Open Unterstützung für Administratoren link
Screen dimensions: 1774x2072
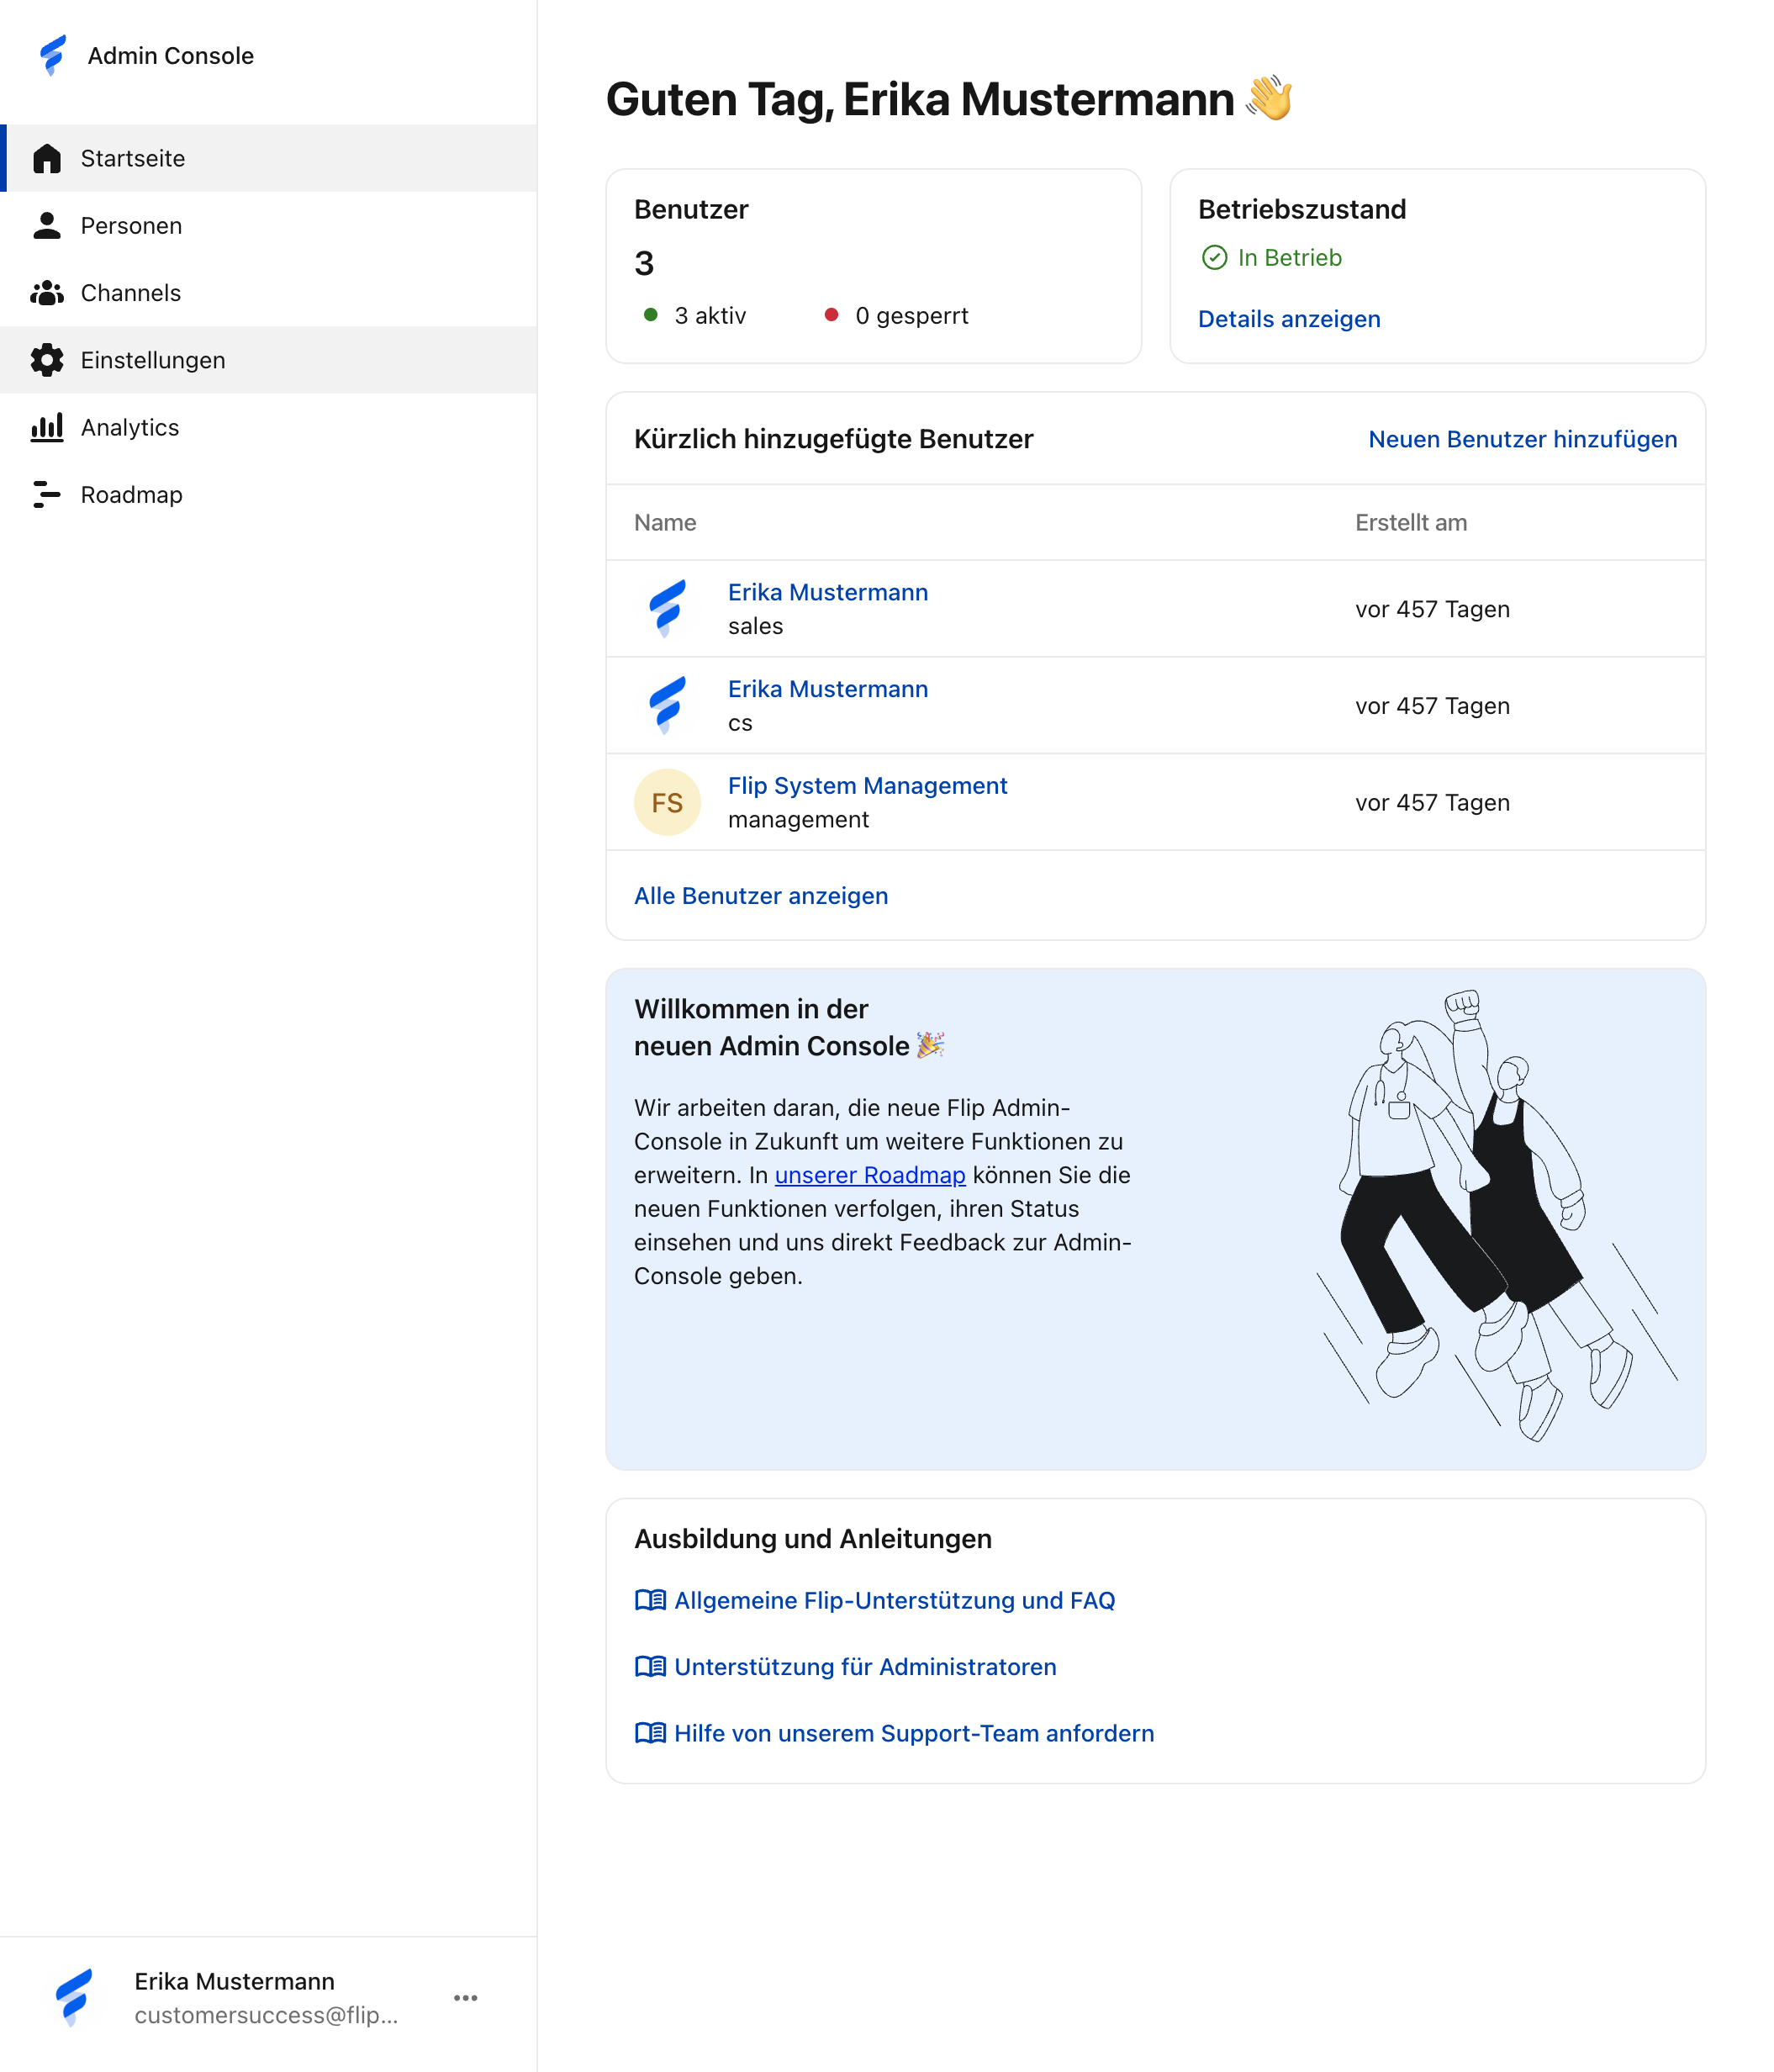(865, 1667)
